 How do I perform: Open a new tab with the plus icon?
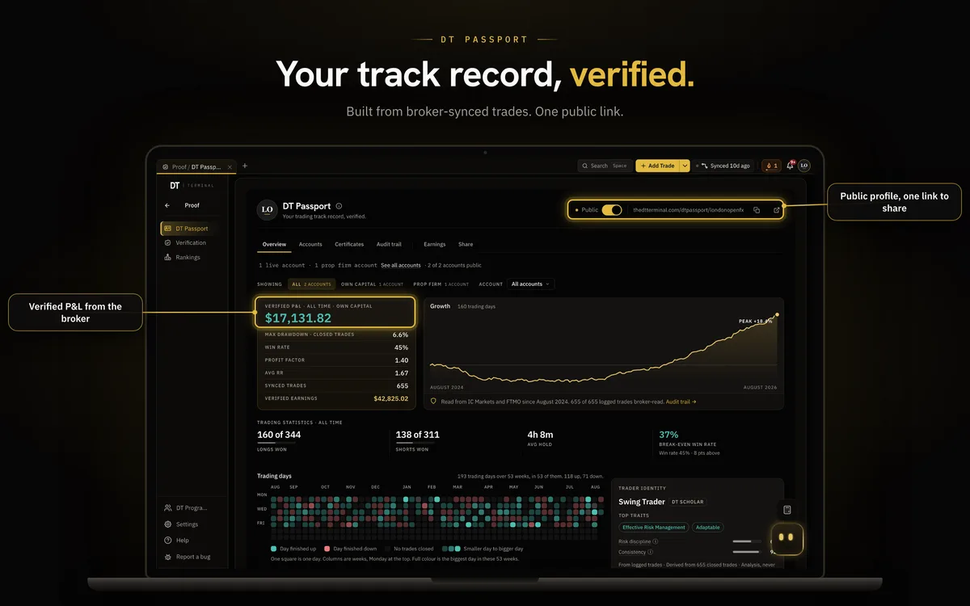[245, 166]
